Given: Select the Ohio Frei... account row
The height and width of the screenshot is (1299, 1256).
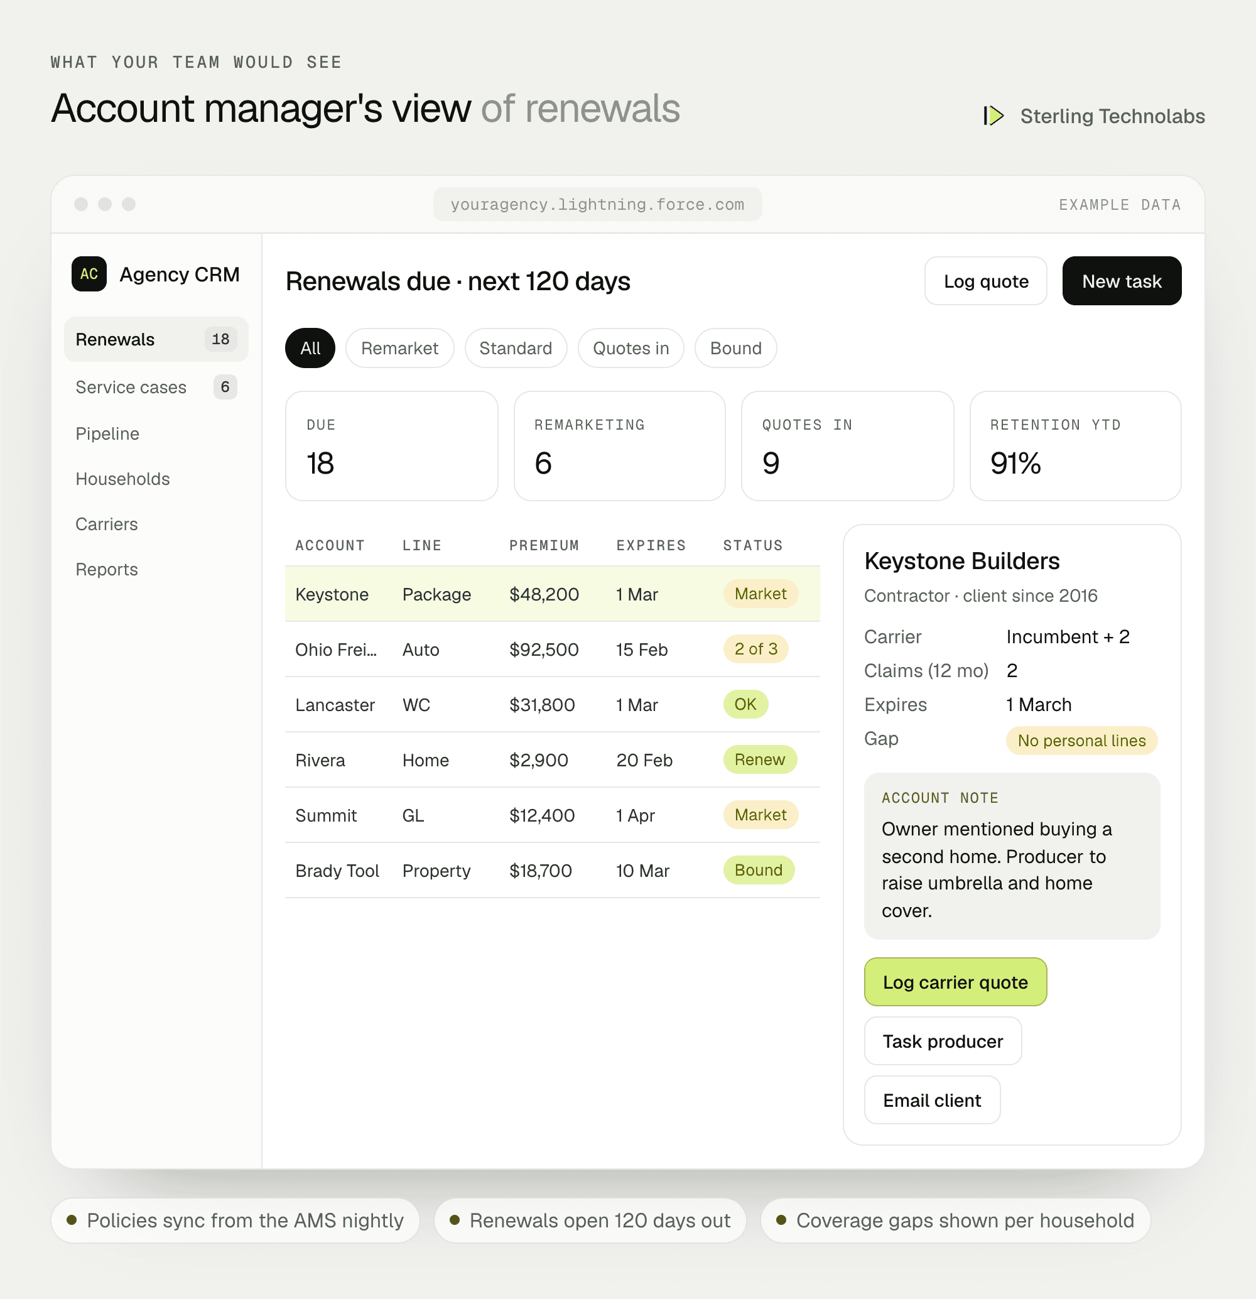Looking at the screenshot, I should tap(553, 649).
